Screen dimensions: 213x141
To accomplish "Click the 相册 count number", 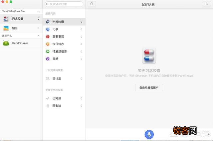I will (39, 28).
